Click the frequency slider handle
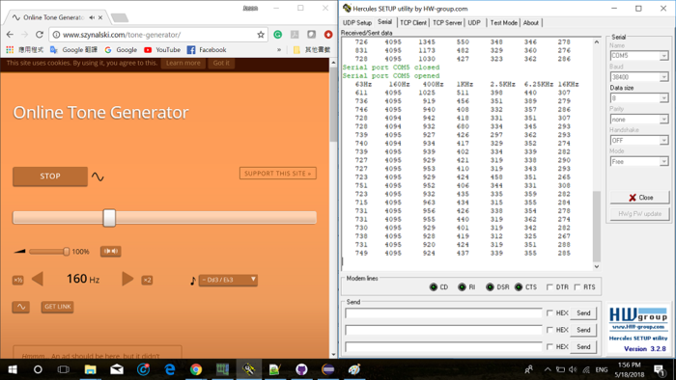Screen dimensions: 676x380 (x=109, y=218)
